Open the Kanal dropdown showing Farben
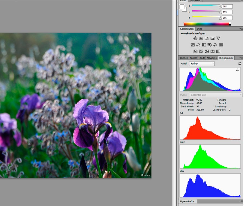245x206 pixels. (x=202, y=63)
